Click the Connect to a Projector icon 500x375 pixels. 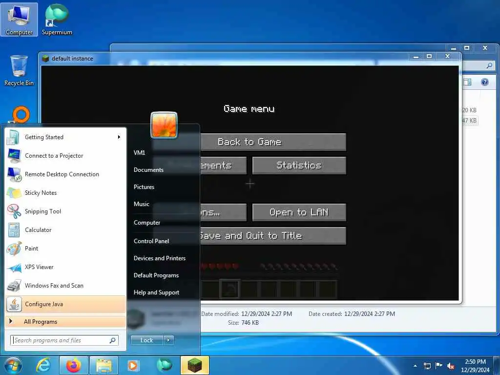coord(14,156)
